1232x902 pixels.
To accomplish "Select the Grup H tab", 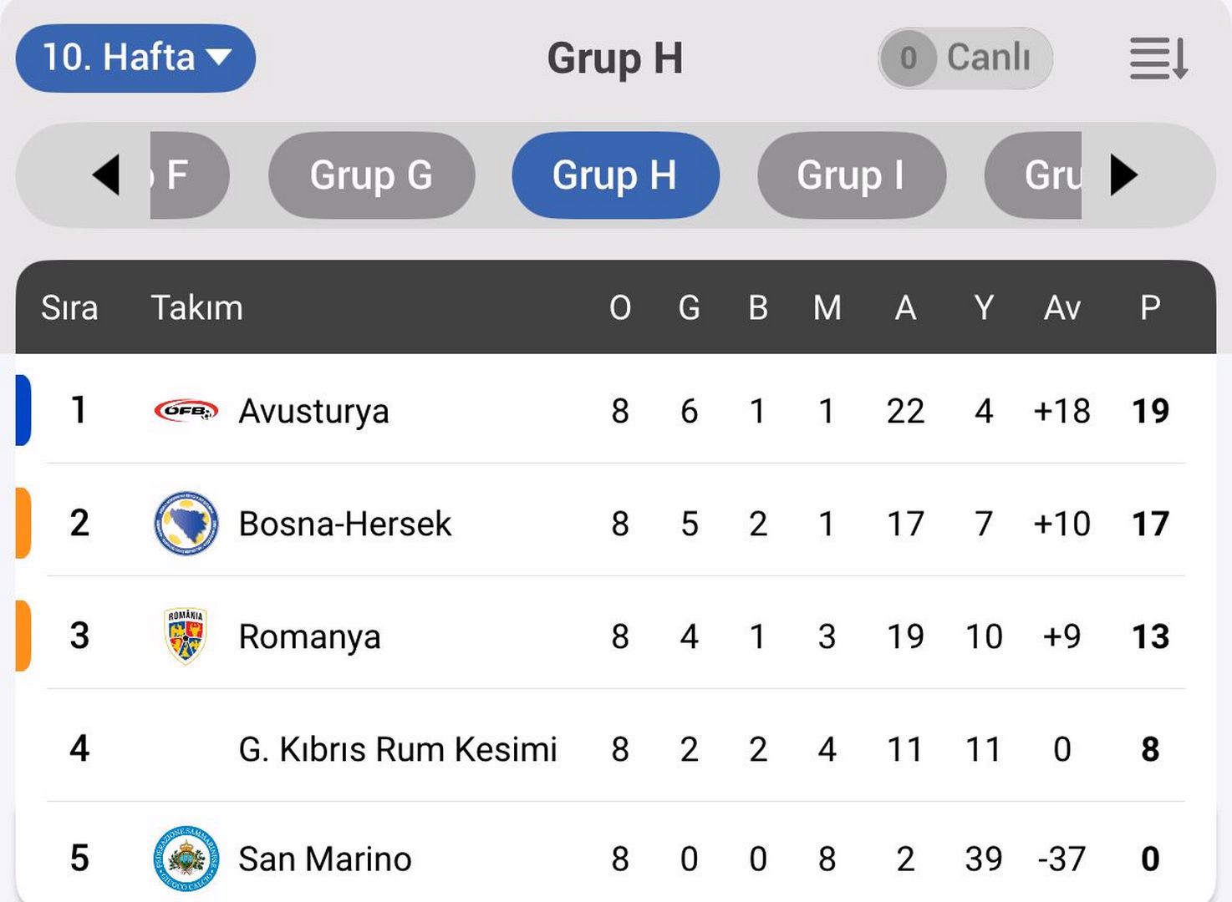I will click(x=615, y=175).
